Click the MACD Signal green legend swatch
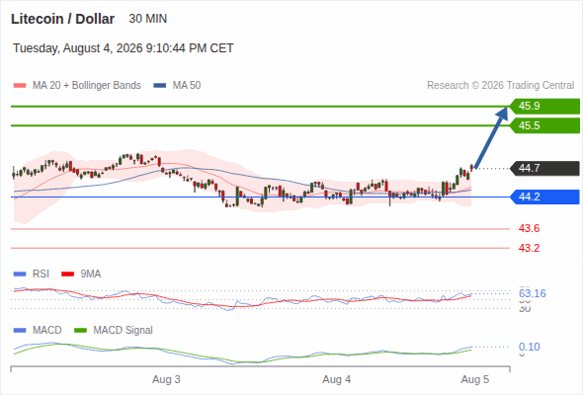The width and height of the screenshot is (583, 395). click(81, 331)
